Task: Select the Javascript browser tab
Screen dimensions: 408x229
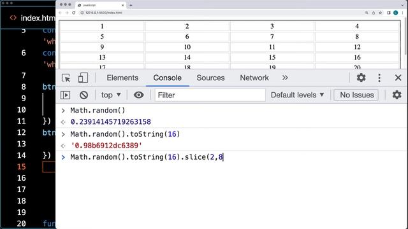Action: [101, 5]
